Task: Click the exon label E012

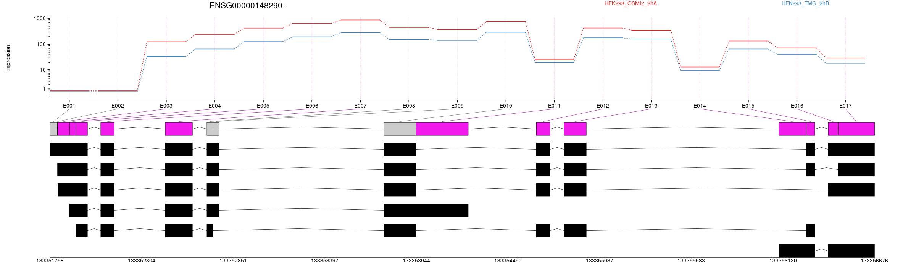Action: coord(603,106)
